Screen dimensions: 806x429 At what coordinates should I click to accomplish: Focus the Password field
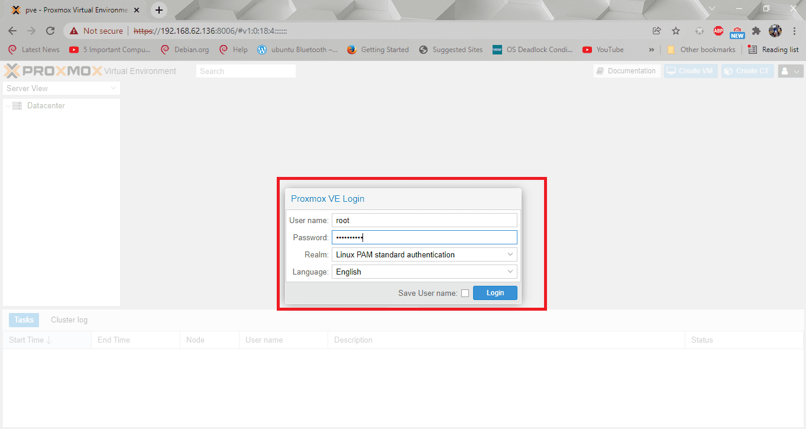[424, 237]
